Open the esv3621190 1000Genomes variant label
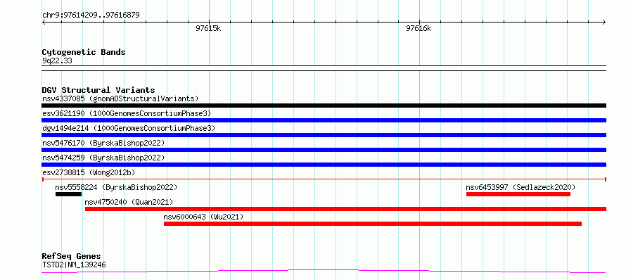Viewport: 626px width, 280px height. (x=127, y=113)
